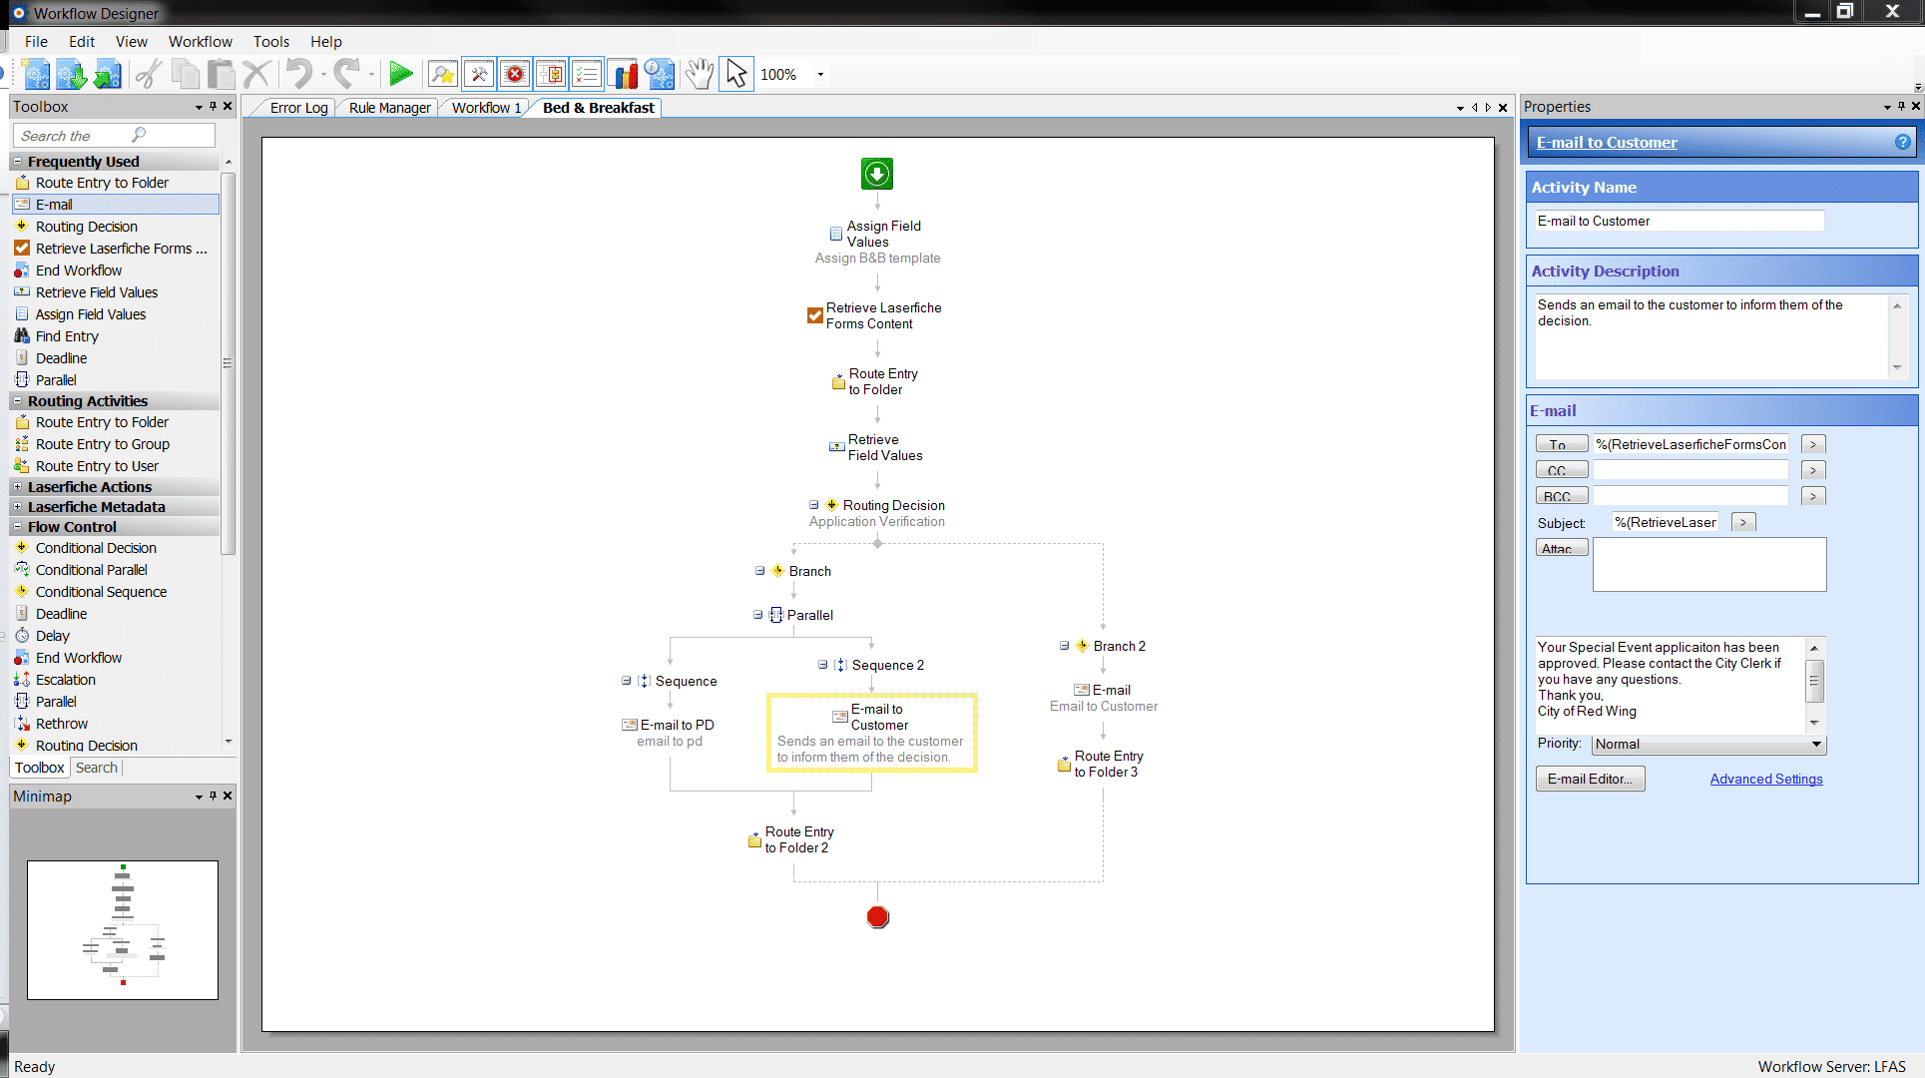Toggle Toolbox panel collapse arrow

coord(200,107)
